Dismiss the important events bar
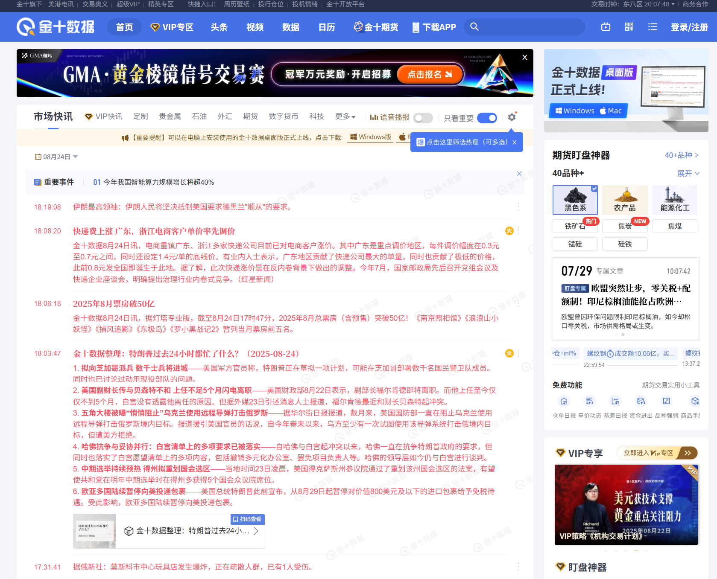717x579 pixels. (519, 174)
